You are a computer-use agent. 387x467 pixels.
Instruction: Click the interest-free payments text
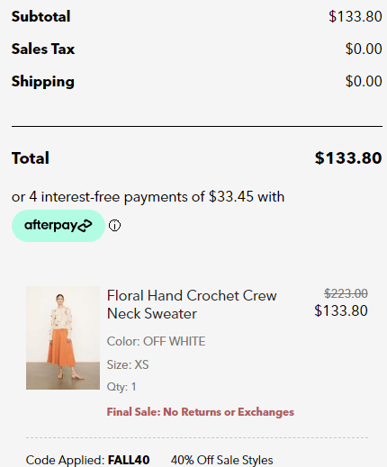tap(148, 197)
